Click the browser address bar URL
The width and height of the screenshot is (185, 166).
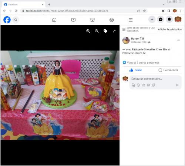pyautogui.click(x=67, y=11)
